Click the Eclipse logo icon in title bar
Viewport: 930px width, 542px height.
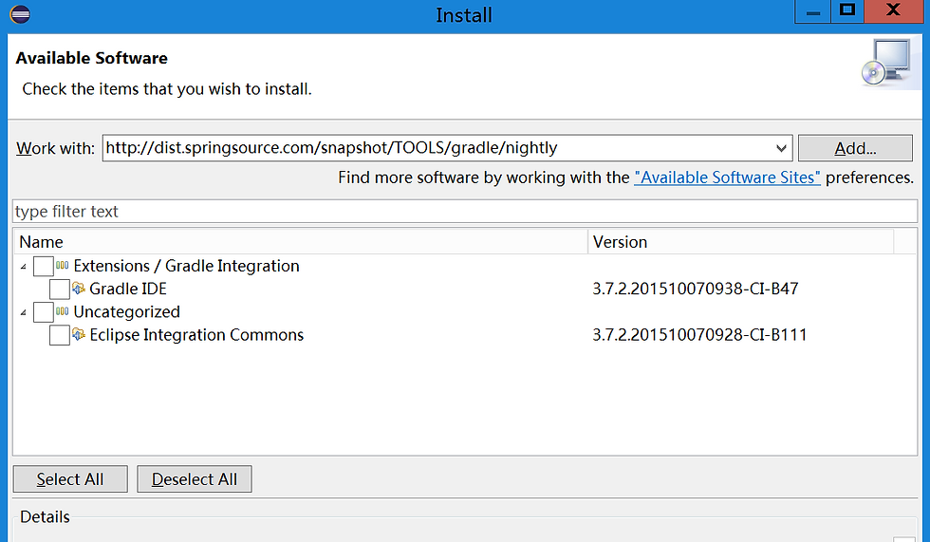point(20,14)
